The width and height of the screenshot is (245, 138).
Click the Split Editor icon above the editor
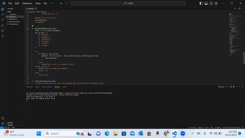tap(239, 8)
